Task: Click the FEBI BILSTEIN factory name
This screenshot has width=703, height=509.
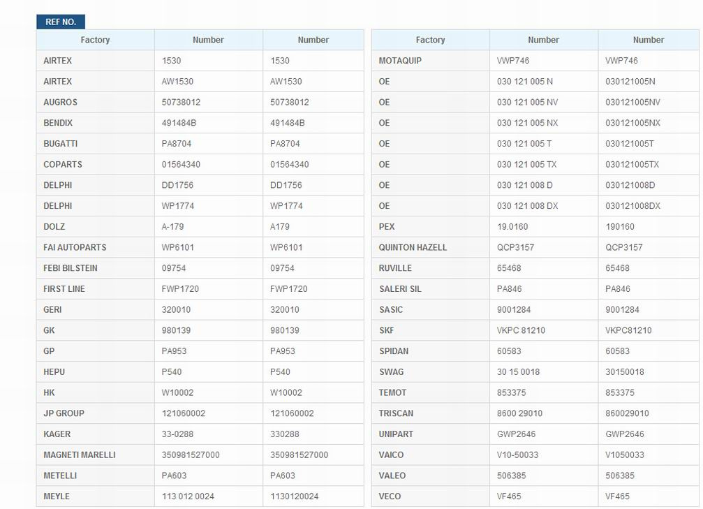Action: point(71,268)
